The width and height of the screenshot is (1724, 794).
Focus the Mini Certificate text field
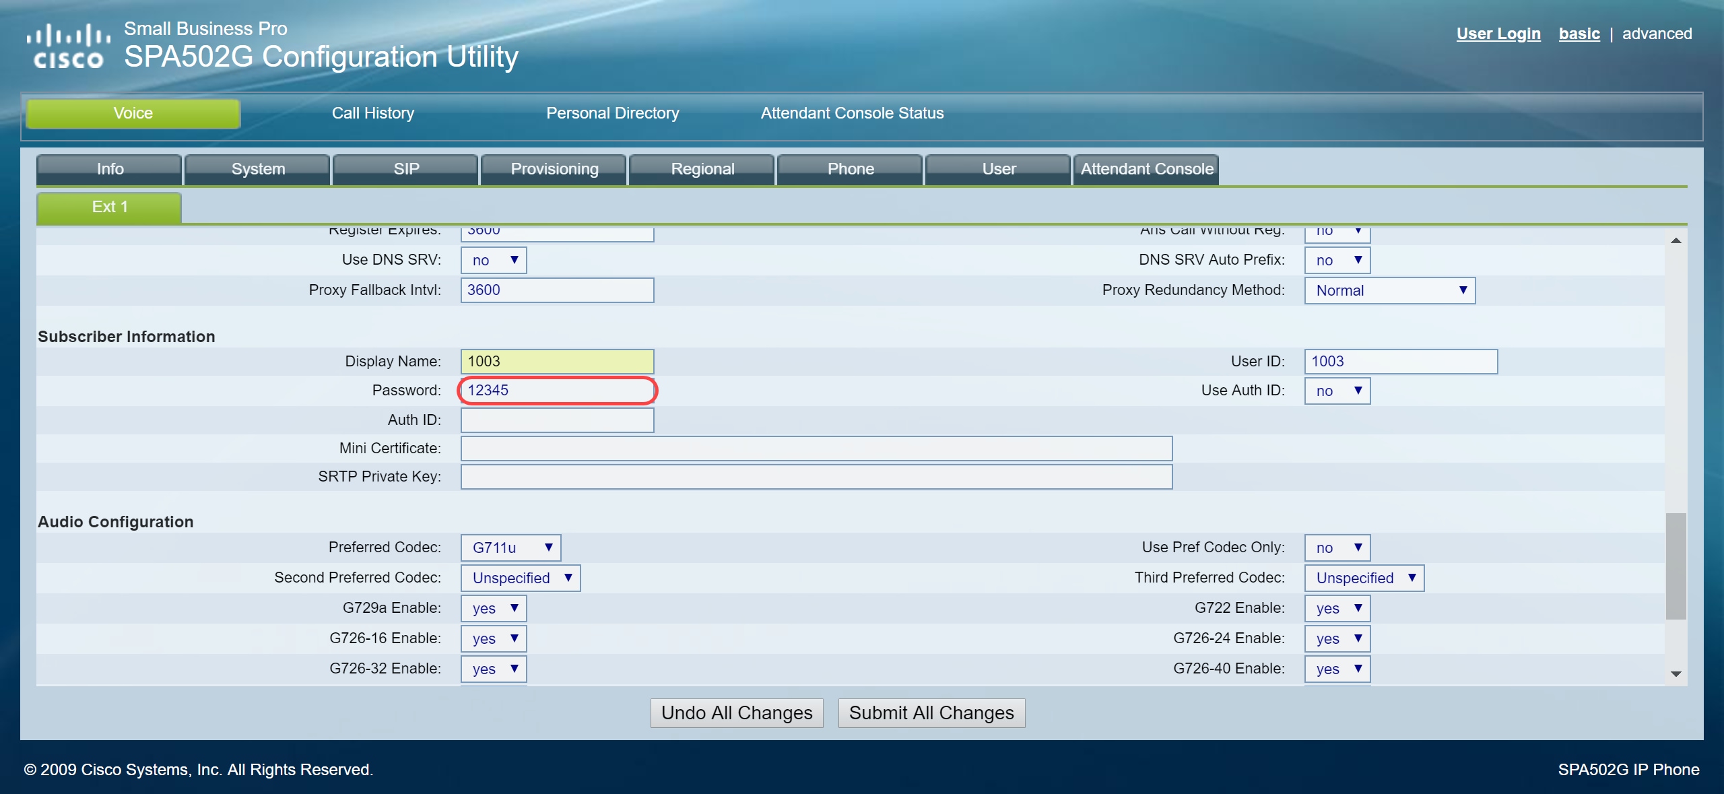tap(816, 449)
